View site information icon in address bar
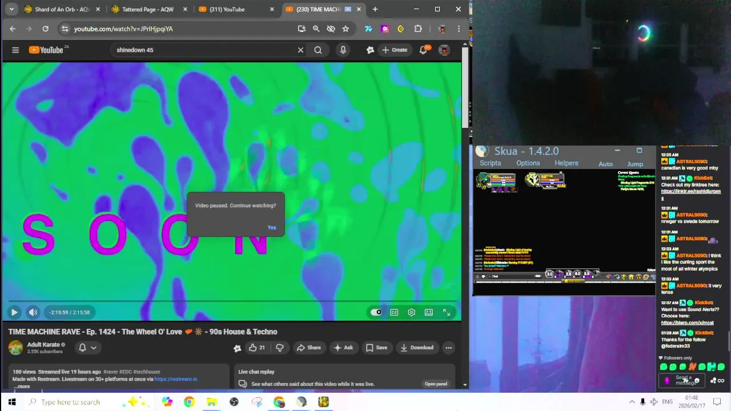This screenshot has height=411, width=731. [65, 29]
